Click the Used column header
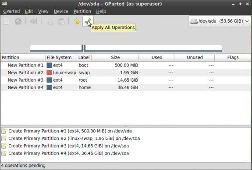 point(156,57)
